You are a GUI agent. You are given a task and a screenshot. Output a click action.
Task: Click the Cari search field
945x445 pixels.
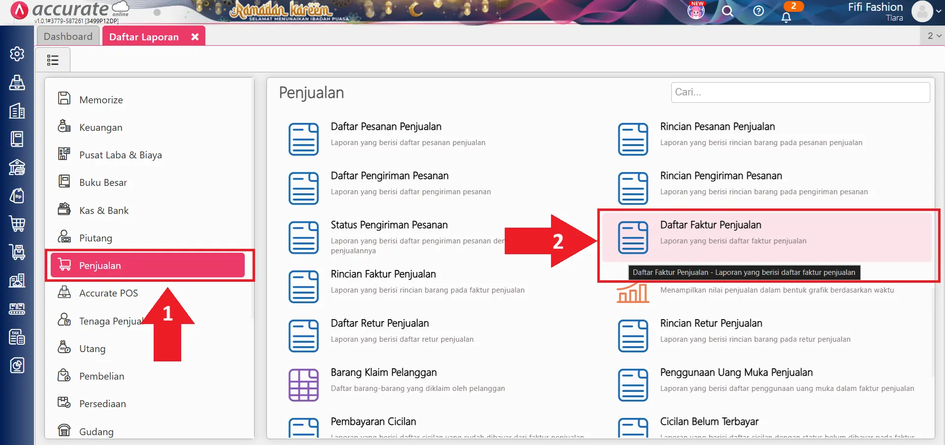[800, 92]
